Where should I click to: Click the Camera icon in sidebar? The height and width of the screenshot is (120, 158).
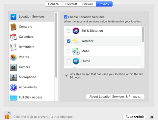click(13, 67)
